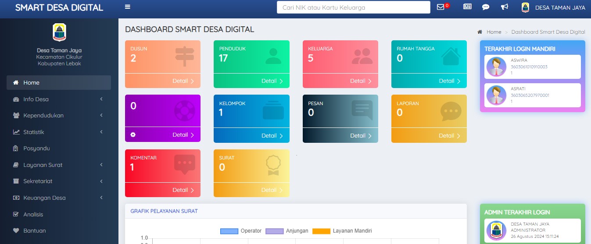Open the mail inbox envelope icon

(441, 7)
